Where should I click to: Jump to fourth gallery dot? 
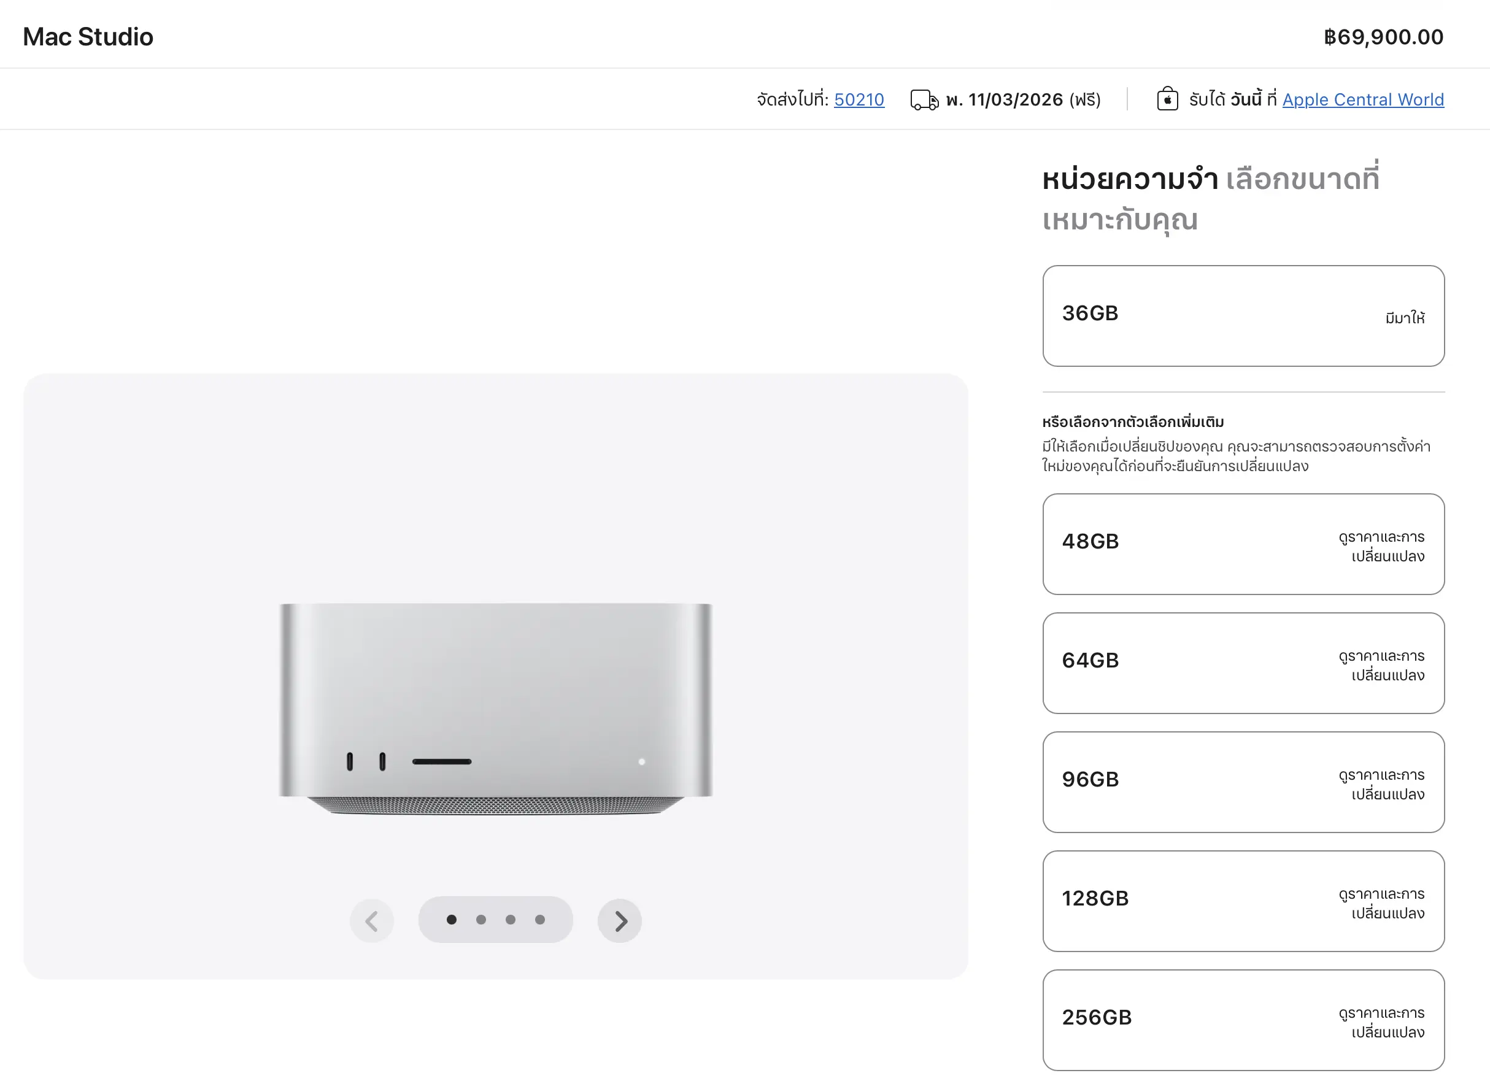click(x=540, y=920)
